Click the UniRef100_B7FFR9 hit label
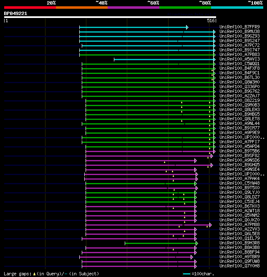Viewport: 267px width, 277px height. tap(239, 27)
